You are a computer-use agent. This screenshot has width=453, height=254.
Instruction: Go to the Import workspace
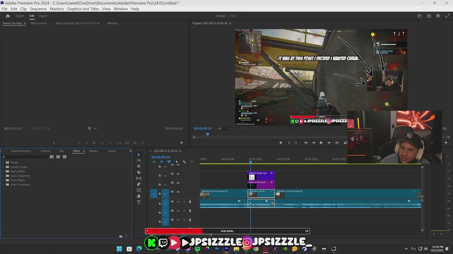pos(20,16)
